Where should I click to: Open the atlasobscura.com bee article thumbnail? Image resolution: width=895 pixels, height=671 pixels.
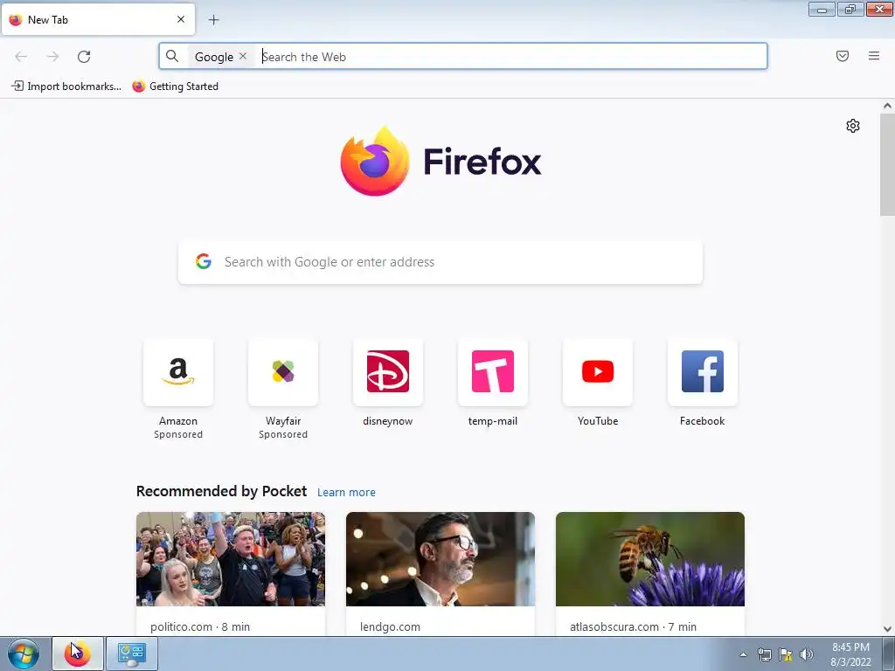[x=650, y=559]
